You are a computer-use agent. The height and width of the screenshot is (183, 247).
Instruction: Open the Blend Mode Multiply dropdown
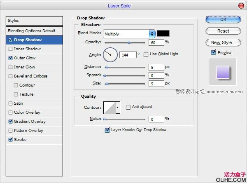[129, 34]
